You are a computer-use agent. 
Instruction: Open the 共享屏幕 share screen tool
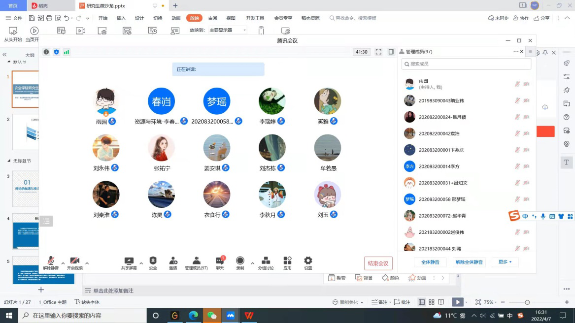tap(129, 263)
